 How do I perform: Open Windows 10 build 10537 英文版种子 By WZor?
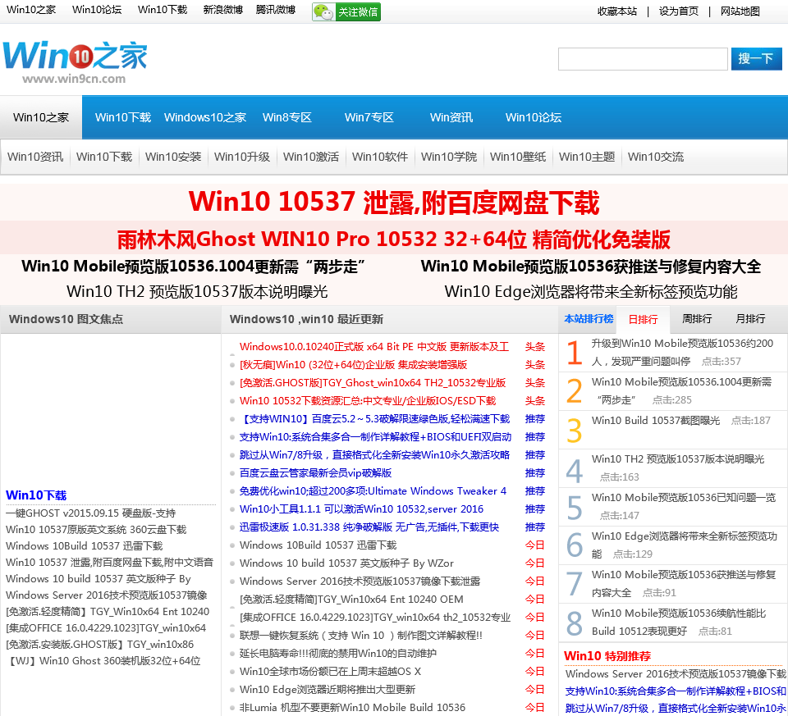pyautogui.click(x=346, y=563)
